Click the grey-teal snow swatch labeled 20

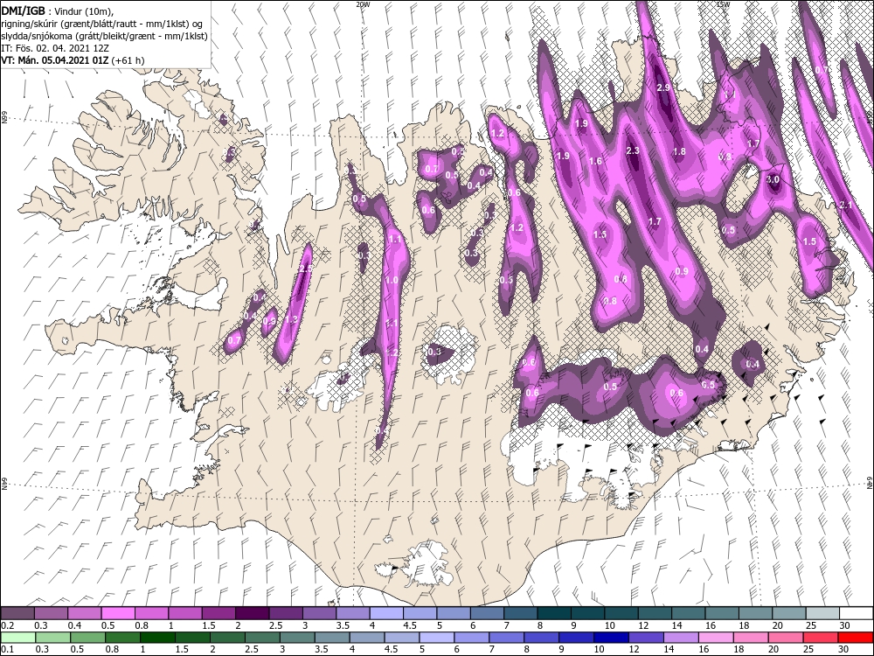point(788,614)
